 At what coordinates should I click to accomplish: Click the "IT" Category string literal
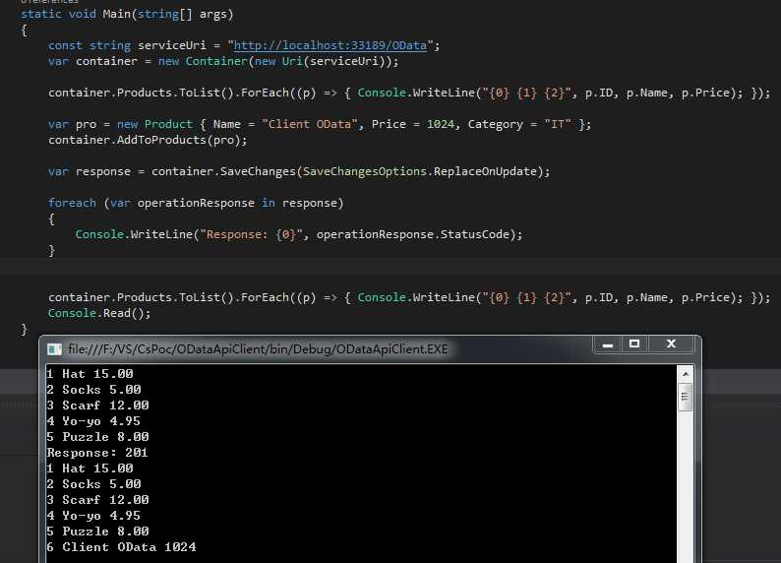[x=558, y=124]
